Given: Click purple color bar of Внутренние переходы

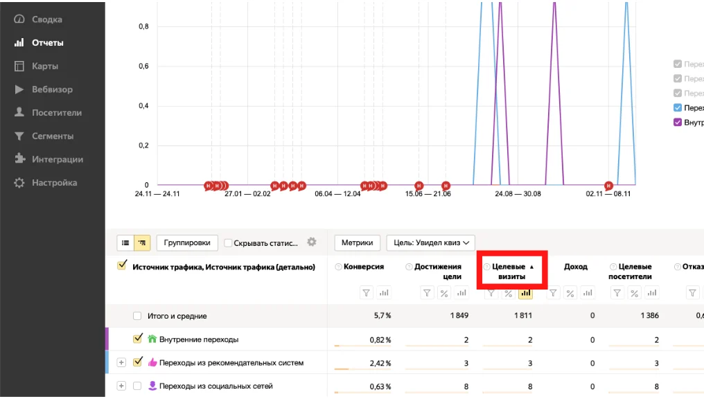Looking at the screenshot, I should coord(107,339).
